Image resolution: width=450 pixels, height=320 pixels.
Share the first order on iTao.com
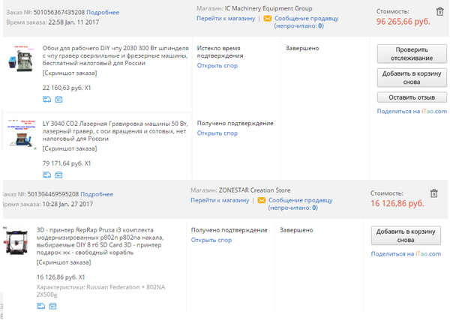point(411,111)
